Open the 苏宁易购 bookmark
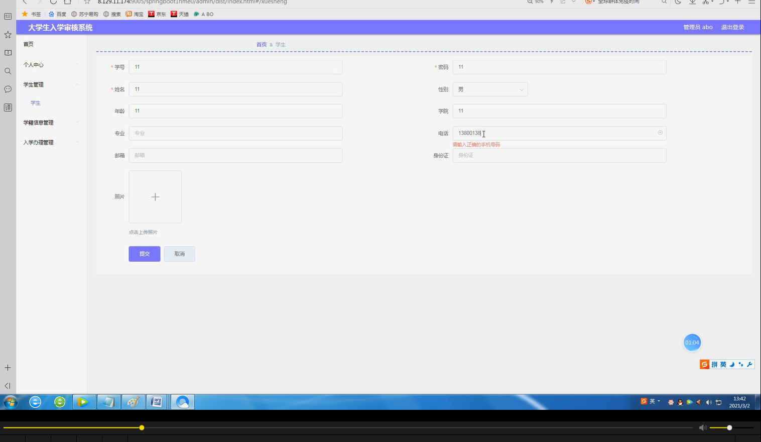This screenshot has width=761, height=442. [85, 14]
